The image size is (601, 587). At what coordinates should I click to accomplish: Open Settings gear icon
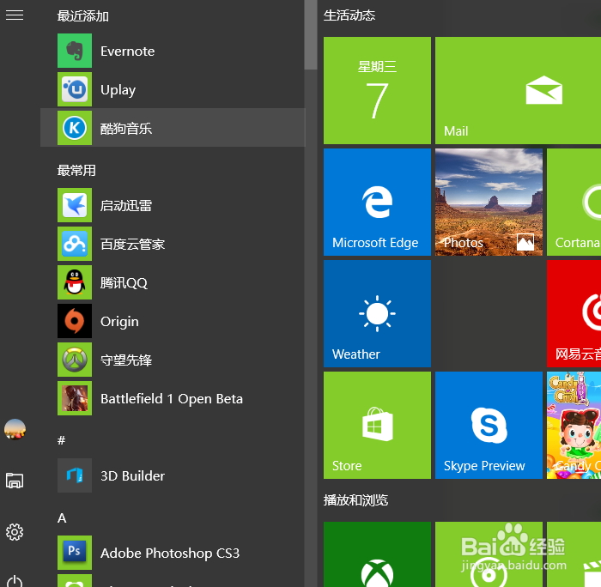[x=15, y=532]
